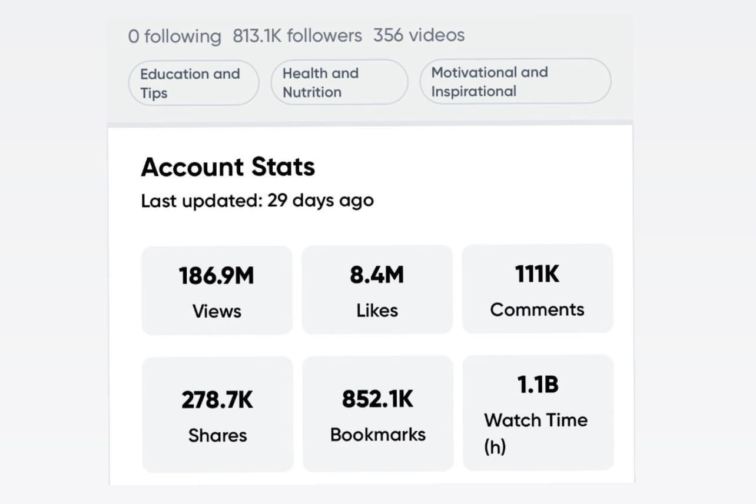Viewport: 756px width, 504px height.
Task: Open the 813.1K followers list
Action: coord(297,36)
